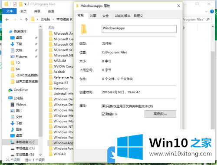Click navigation pane scroll up arrow
This screenshot has height=165, width=217.
click(40, 26)
